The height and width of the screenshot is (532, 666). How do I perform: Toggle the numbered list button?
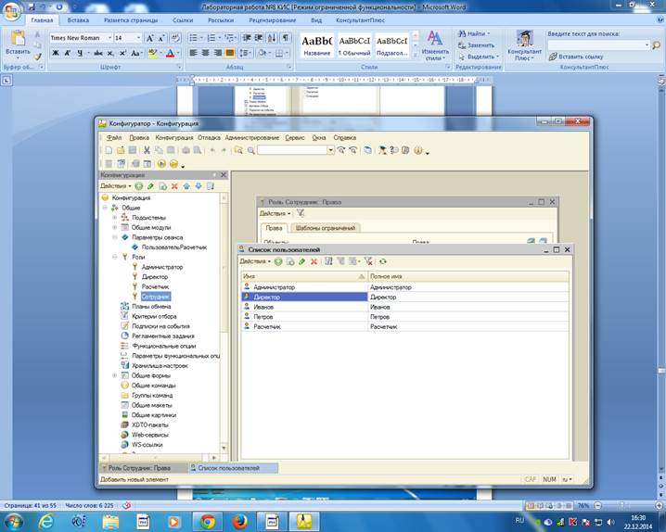tap(211, 38)
